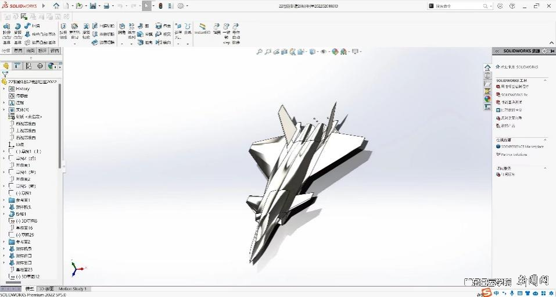Open the Design Library tab in the task pane
The width and height of the screenshot is (556, 297).
click(487, 76)
